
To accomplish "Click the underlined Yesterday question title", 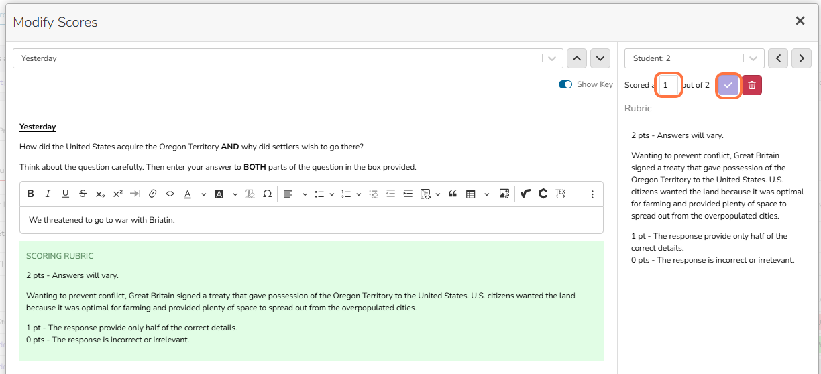I will [38, 127].
